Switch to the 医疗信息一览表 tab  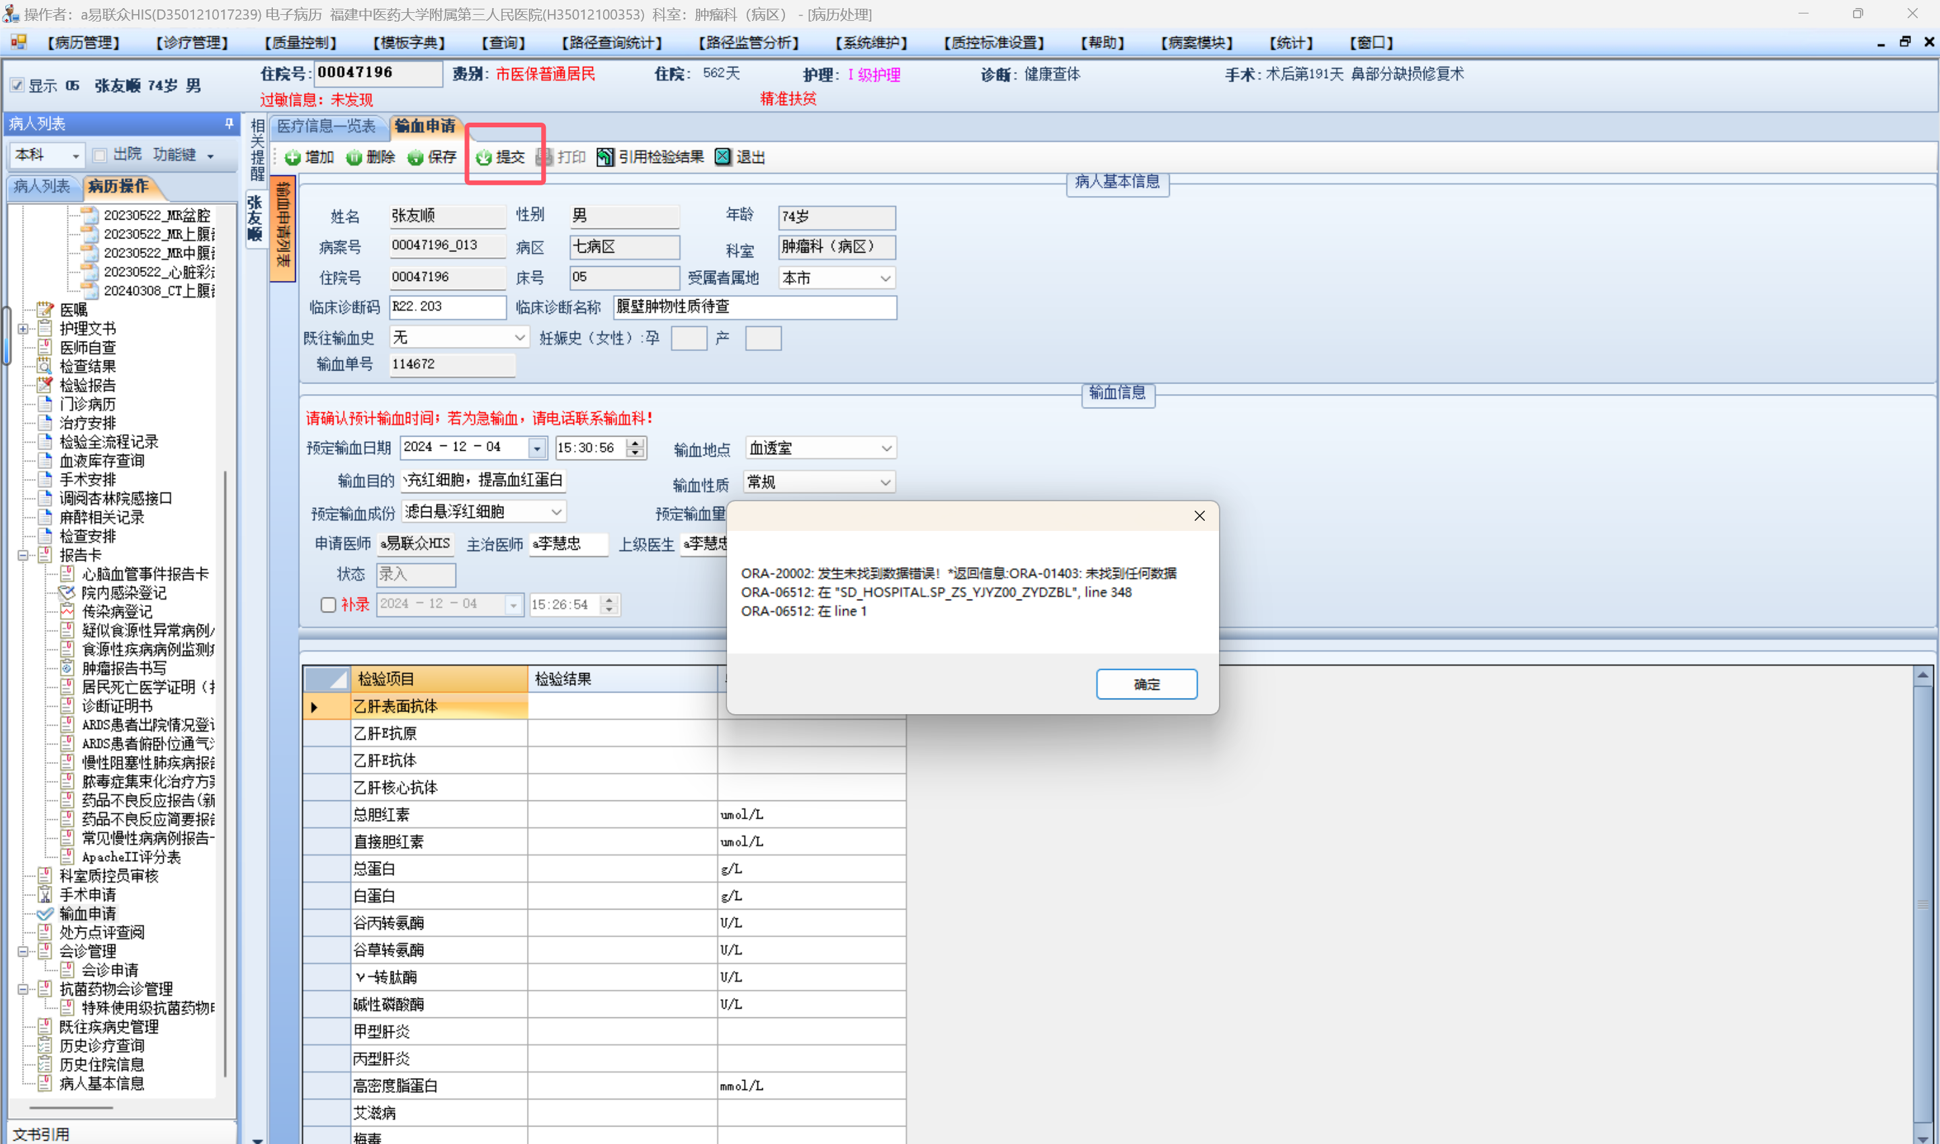[326, 126]
